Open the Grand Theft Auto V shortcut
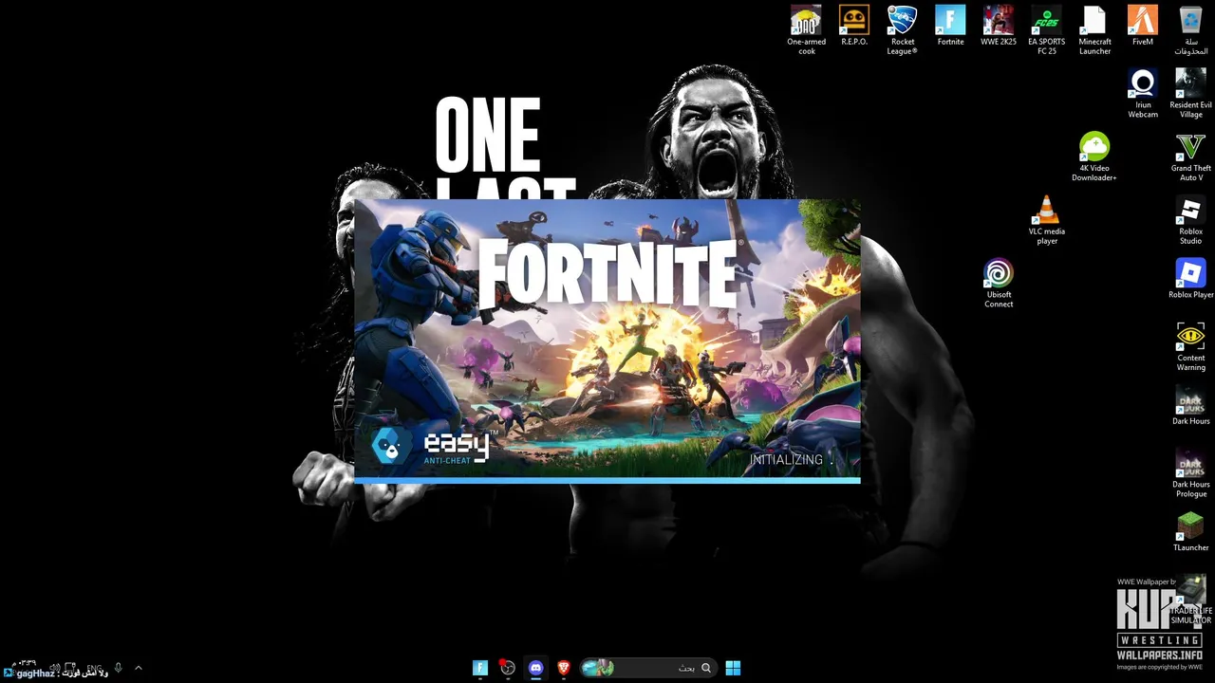 pos(1190,157)
